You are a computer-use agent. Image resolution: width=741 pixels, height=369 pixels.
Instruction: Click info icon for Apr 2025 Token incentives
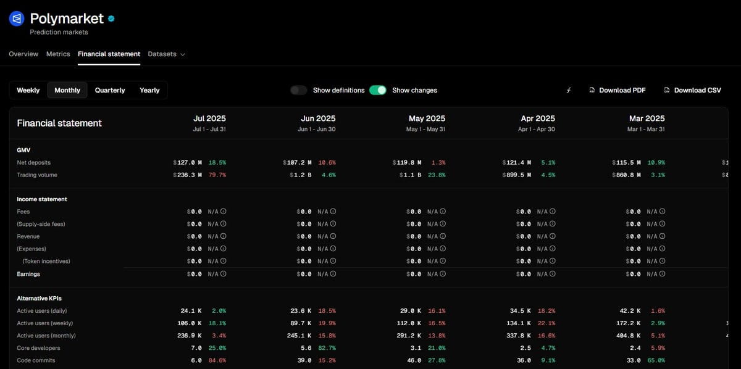(553, 261)
